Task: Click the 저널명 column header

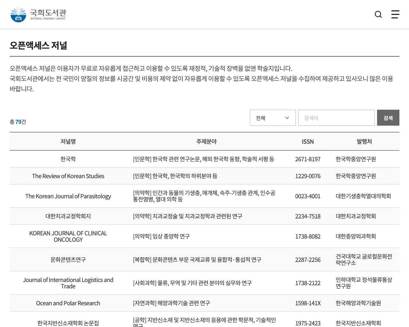Action: click(x=68, y=141)
